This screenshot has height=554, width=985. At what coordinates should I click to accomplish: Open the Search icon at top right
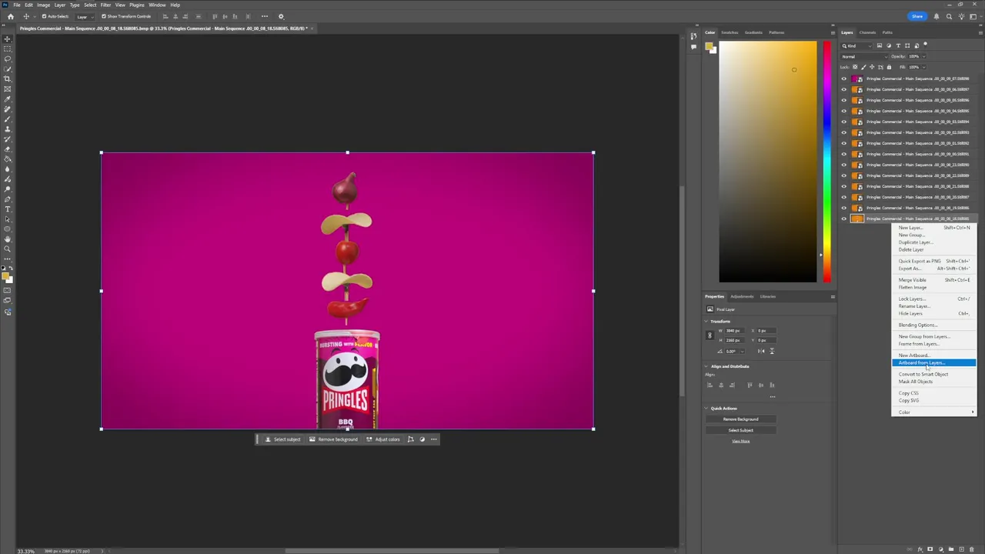949,16
